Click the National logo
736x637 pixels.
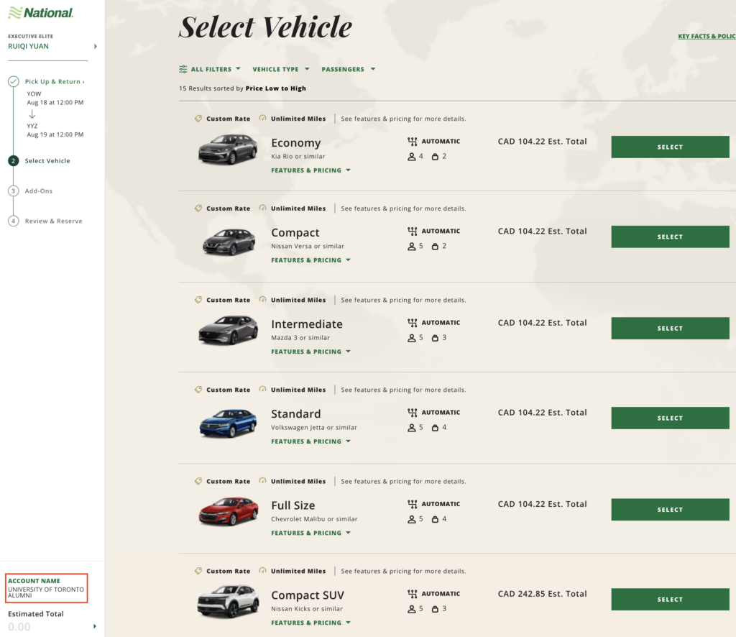(x=41, y=13)
